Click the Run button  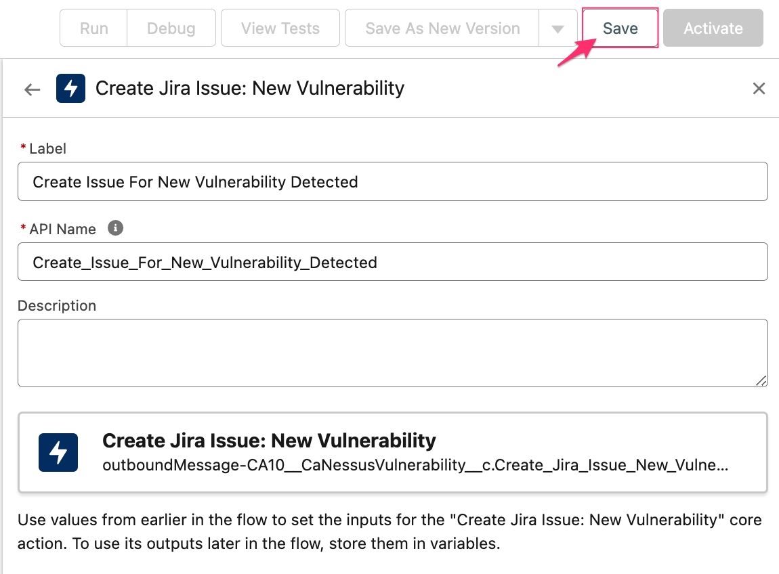coord(93,28)
